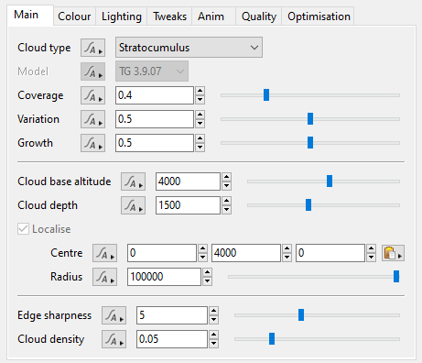Open animation button for Centre
This screenshot has height=363, width=422.
(104, 253)
